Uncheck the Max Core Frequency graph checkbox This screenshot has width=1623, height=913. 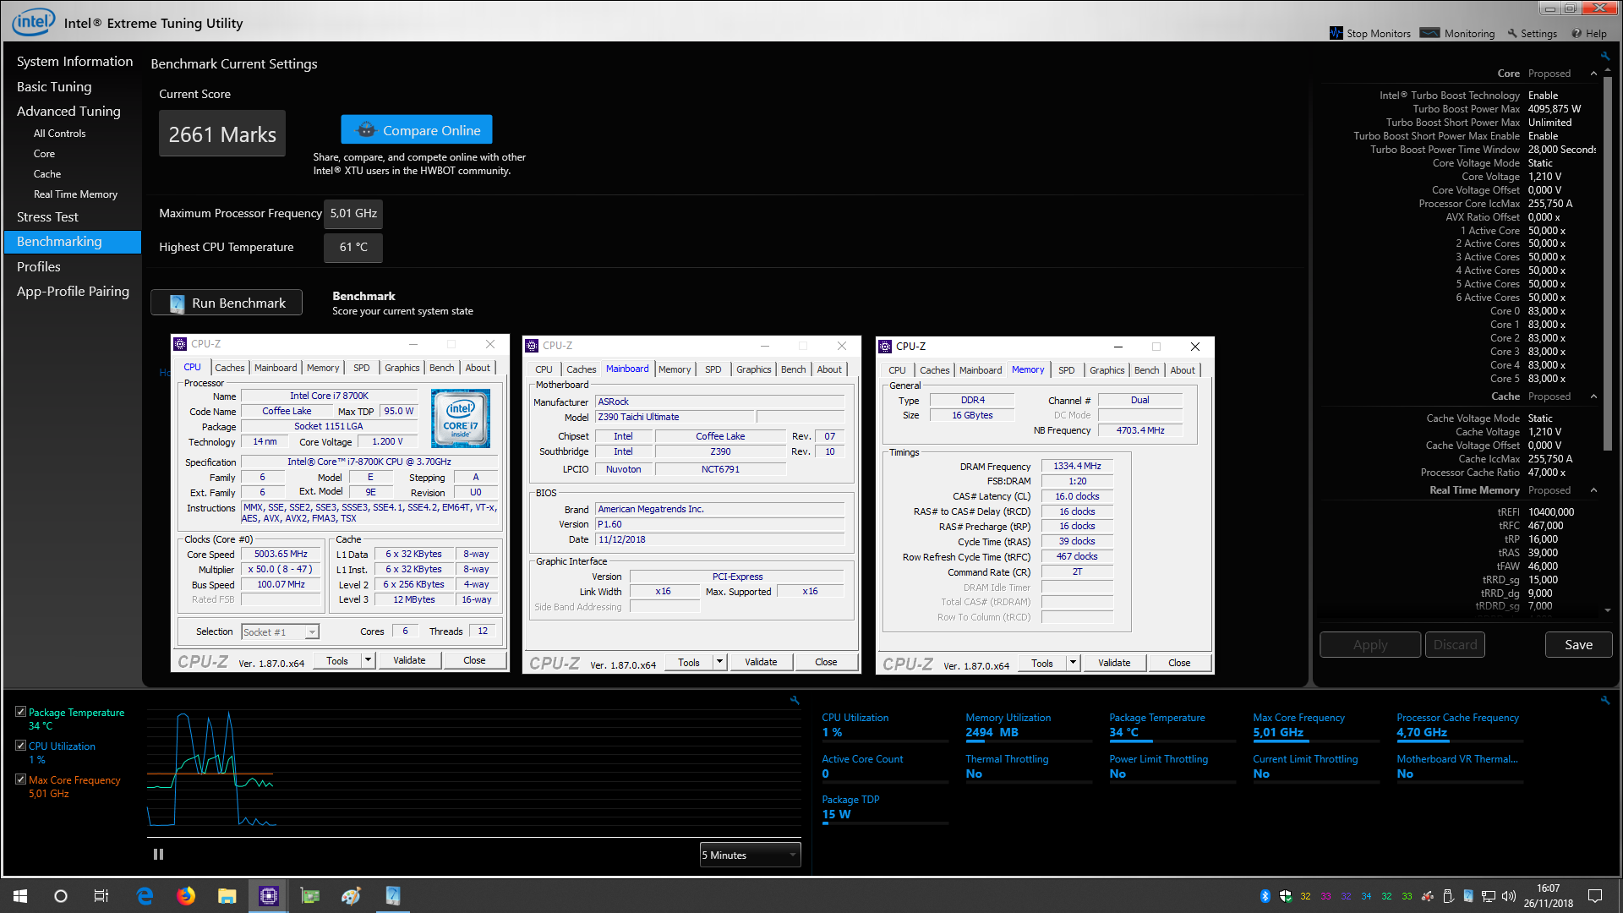tap(20, 779)
